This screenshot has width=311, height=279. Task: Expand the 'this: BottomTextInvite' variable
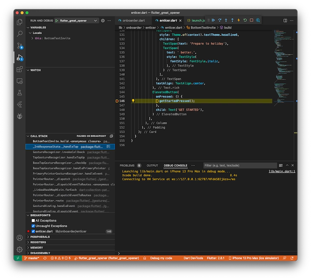pos(32,38)
